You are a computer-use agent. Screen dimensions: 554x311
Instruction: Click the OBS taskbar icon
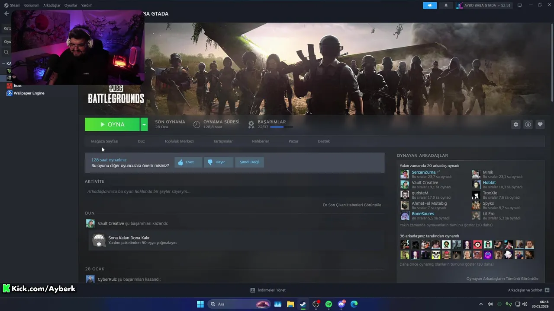(x=316, y=304)
